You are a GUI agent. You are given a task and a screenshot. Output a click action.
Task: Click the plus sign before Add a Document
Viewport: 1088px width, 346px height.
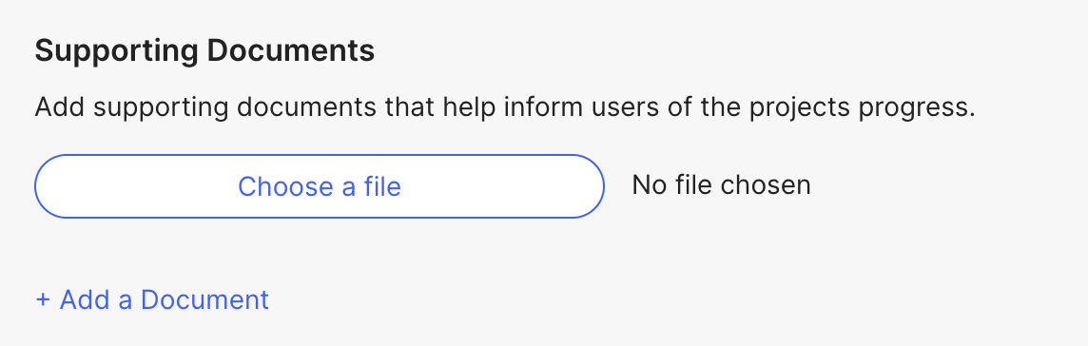43,300
